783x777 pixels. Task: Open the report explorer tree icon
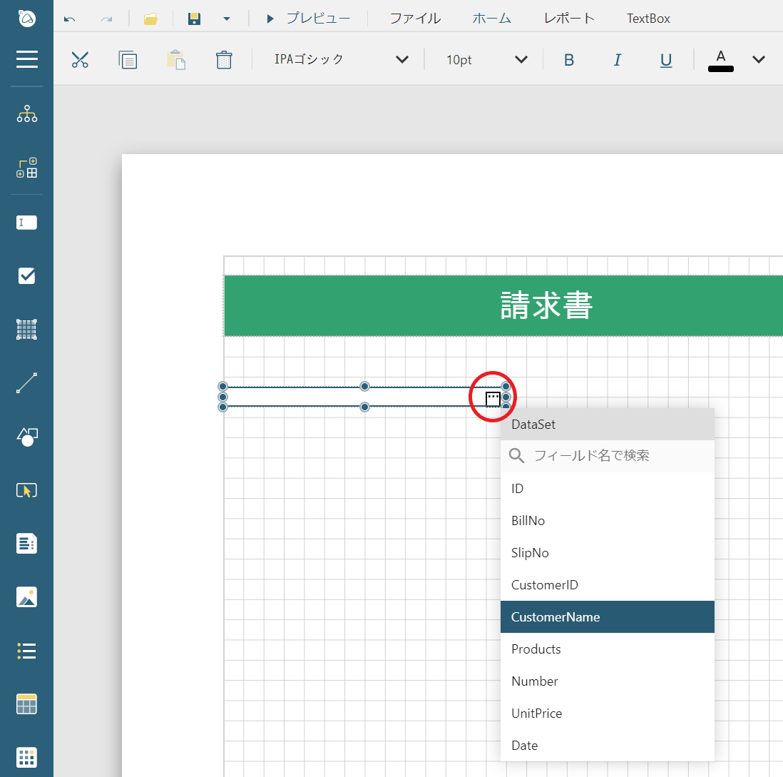27,114
